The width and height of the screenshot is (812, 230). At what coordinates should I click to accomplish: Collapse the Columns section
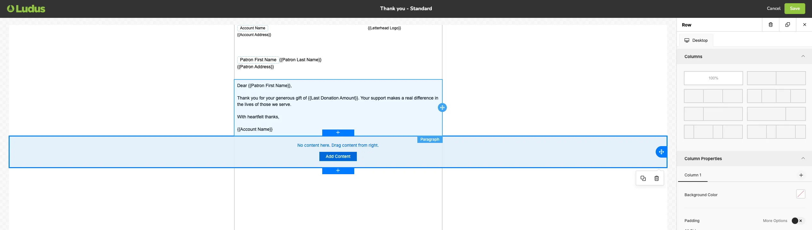click(x=803, y=56)
